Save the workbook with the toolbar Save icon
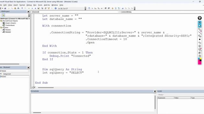204x114 pixels. 5,8
